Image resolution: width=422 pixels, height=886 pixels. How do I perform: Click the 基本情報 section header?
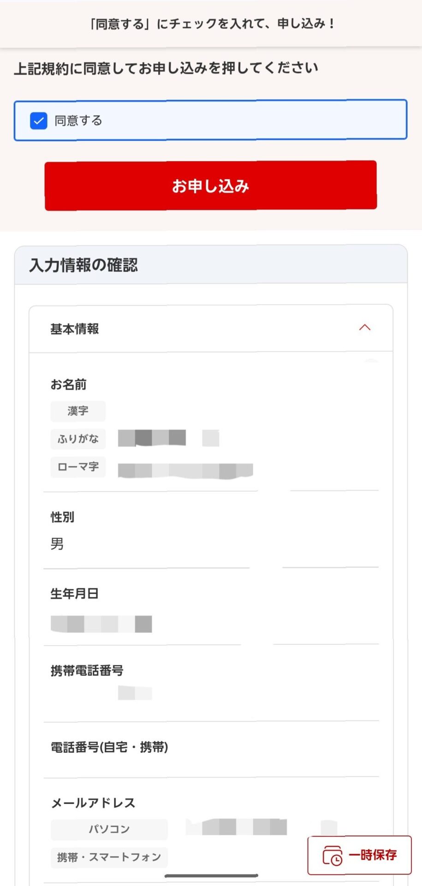point(211,329)
